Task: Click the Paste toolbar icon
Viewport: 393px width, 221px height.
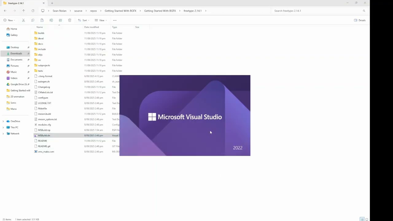Action: 42,20
